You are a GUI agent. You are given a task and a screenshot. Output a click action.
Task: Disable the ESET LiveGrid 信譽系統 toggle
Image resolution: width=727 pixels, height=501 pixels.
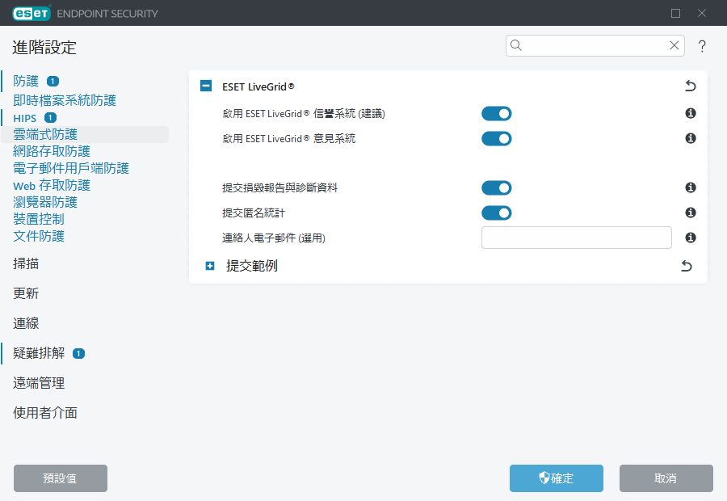496,113
